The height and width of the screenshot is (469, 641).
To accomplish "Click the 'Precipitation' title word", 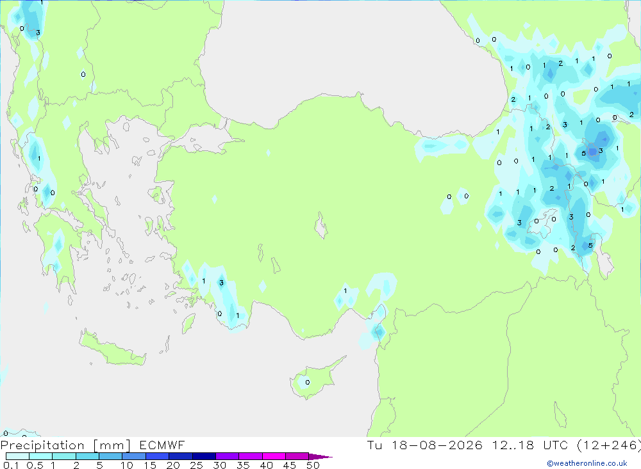I will tap(42, 445).
